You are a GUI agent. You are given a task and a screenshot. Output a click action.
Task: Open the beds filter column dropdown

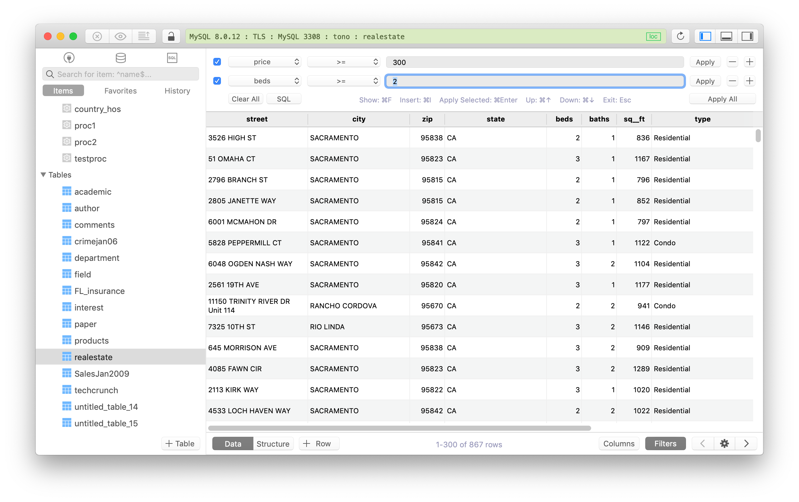point(263,81)
